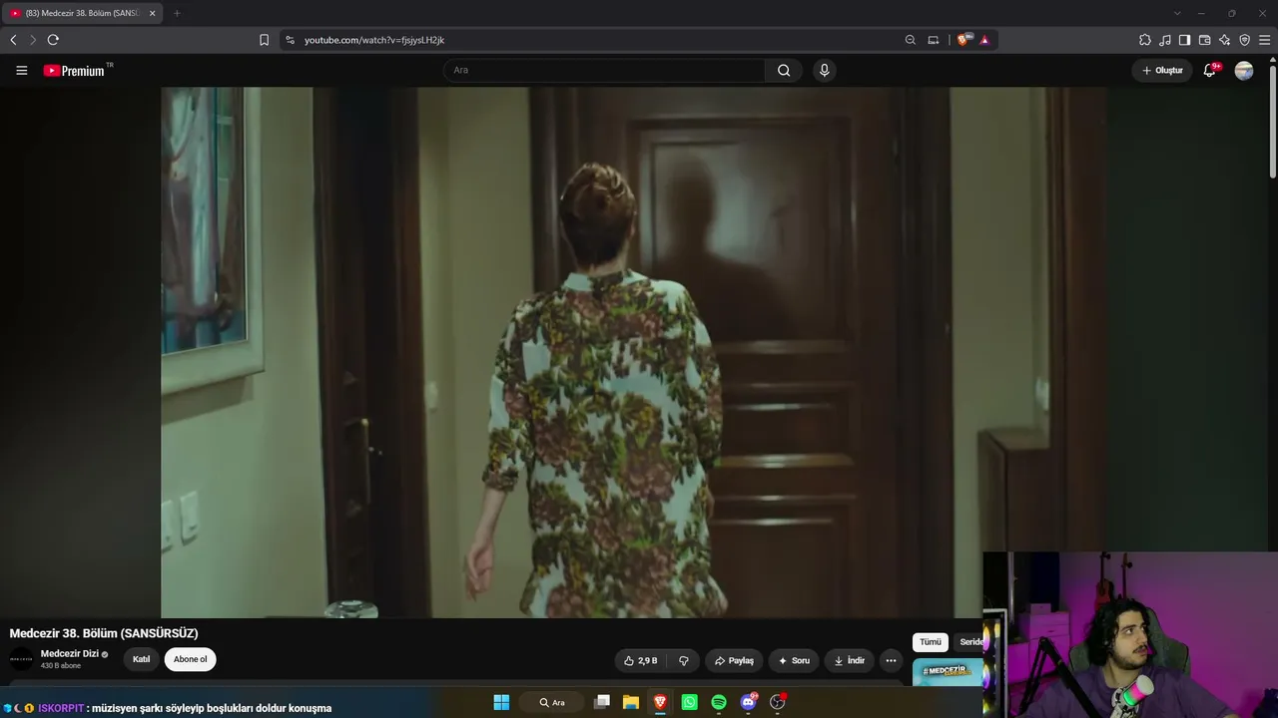1278x718 pixels.
Task: Click the address bar URL
Action: point(374,40)
